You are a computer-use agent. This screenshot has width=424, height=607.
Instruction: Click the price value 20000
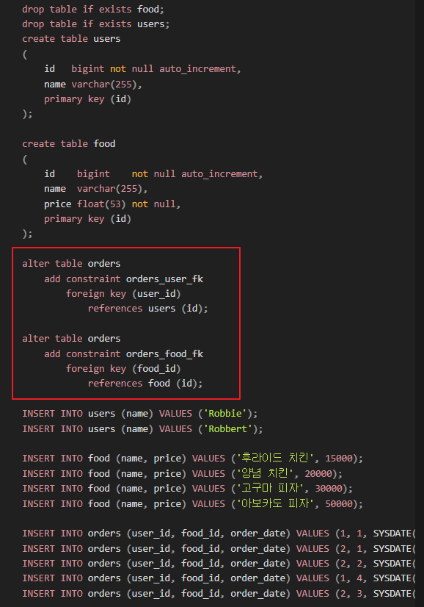point(318,473)
